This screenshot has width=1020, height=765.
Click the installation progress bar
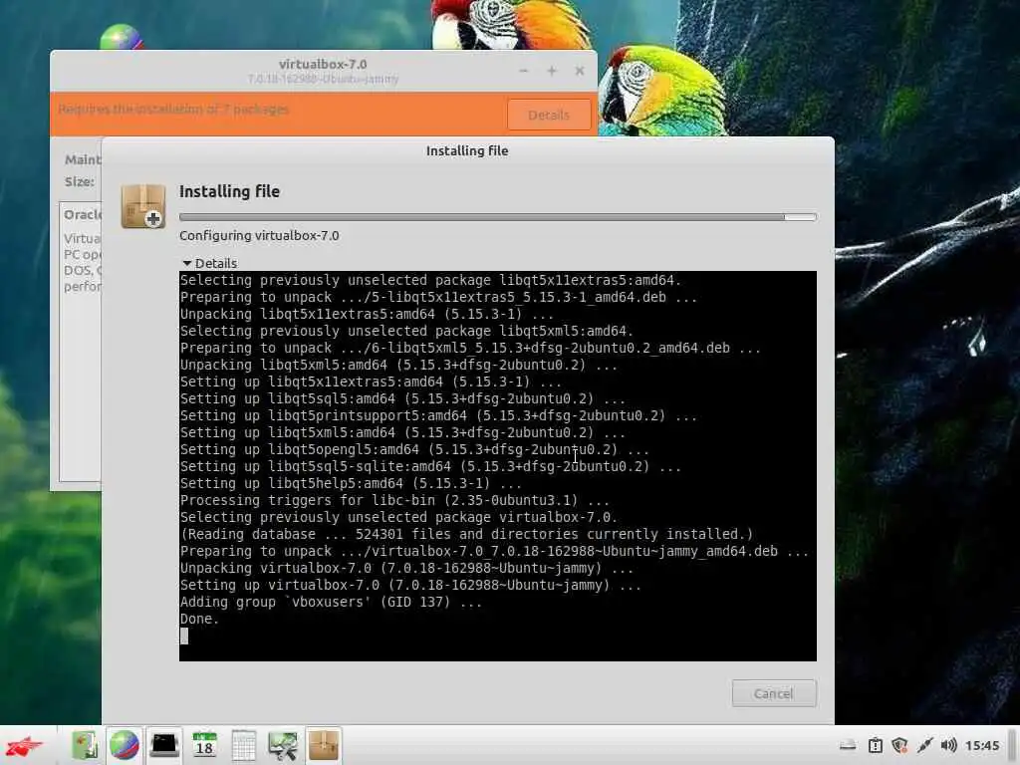498,216
